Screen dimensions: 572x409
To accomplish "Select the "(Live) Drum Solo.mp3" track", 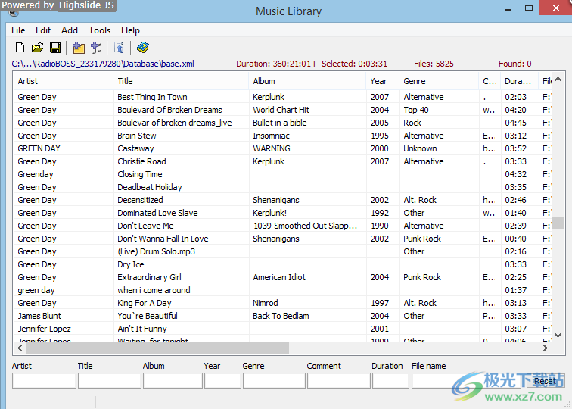I will [283, 251].
